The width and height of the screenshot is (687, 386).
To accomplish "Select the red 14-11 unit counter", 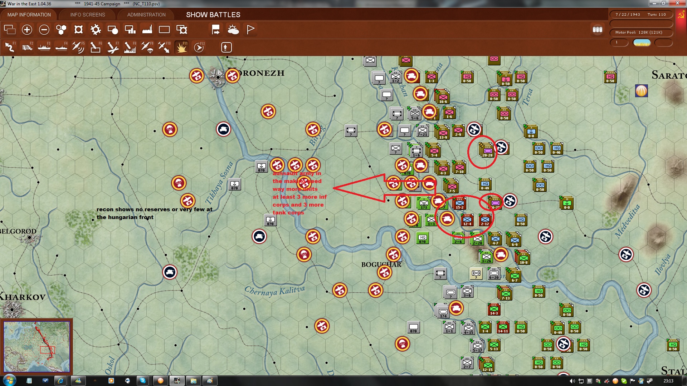I will pos(503,327).
